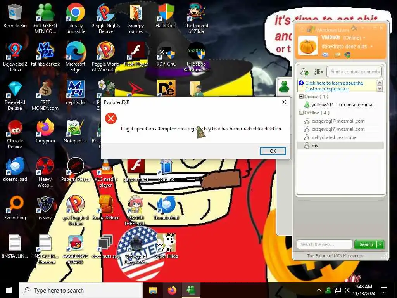The image size is (397, 298).
Task: Select the Papers, Please shortcut
Action: tap(76, 170)
